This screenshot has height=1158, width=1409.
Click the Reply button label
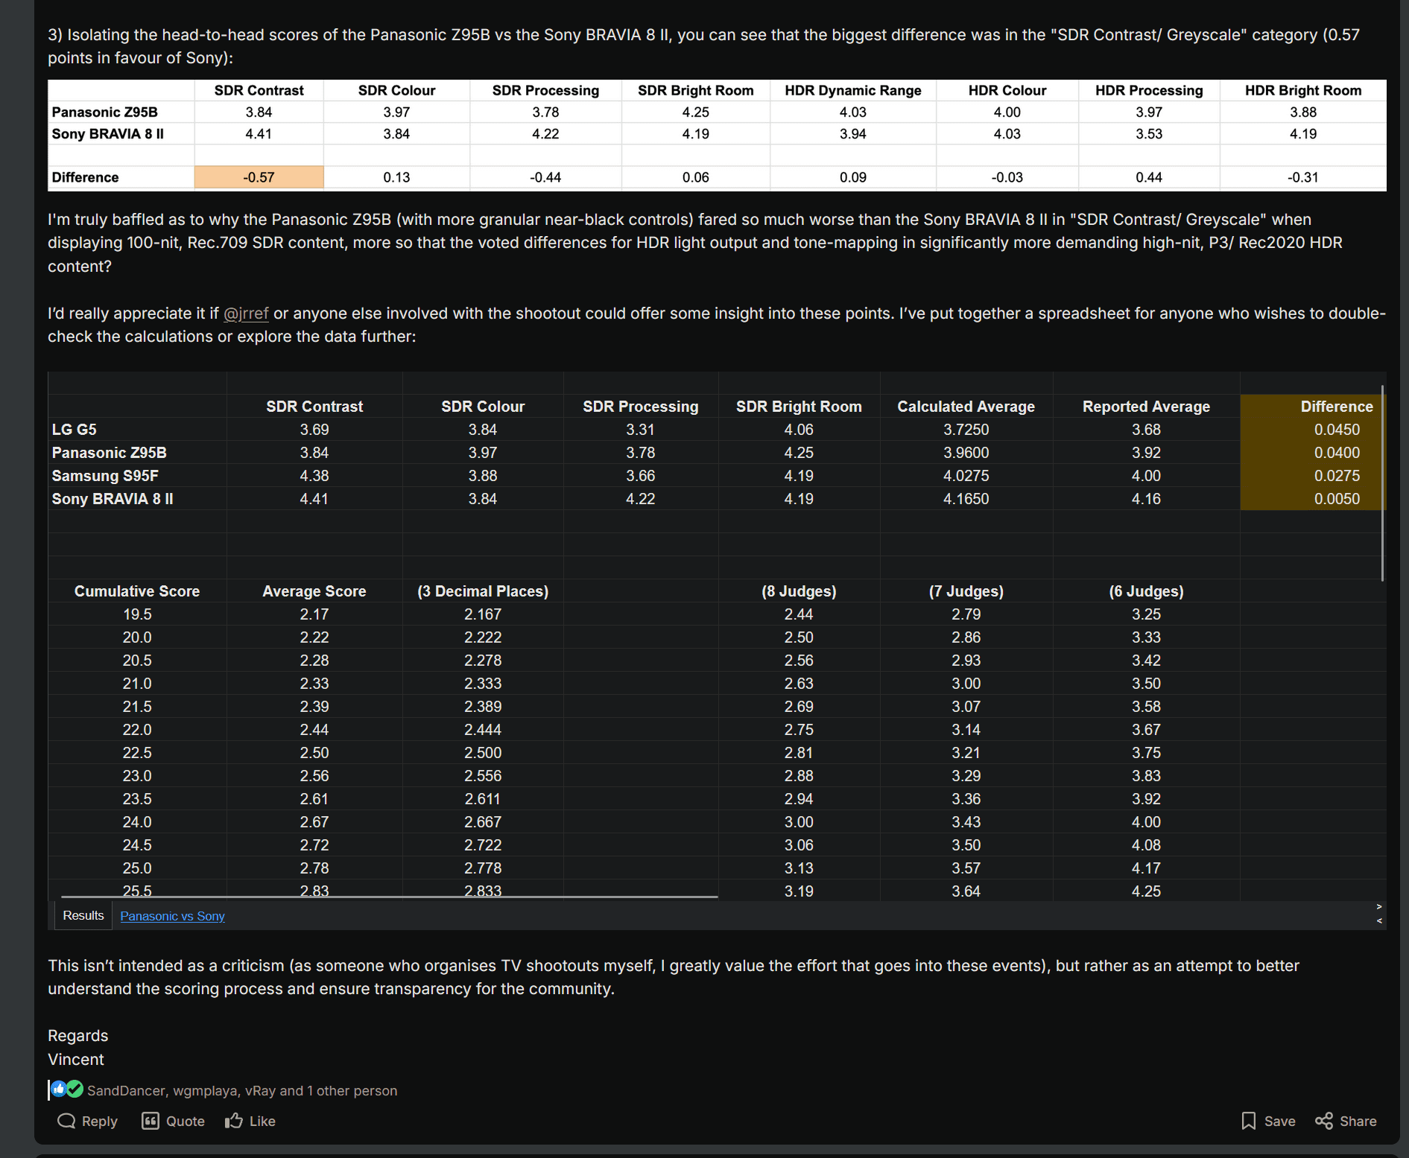(x=99, y=1121)
